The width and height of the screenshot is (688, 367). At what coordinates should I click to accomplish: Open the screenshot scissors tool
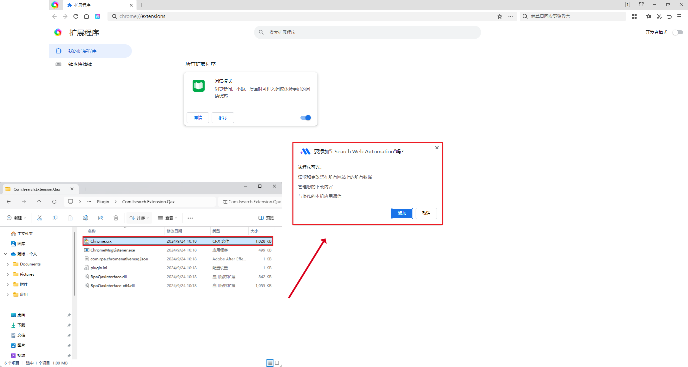click(659, 16)
